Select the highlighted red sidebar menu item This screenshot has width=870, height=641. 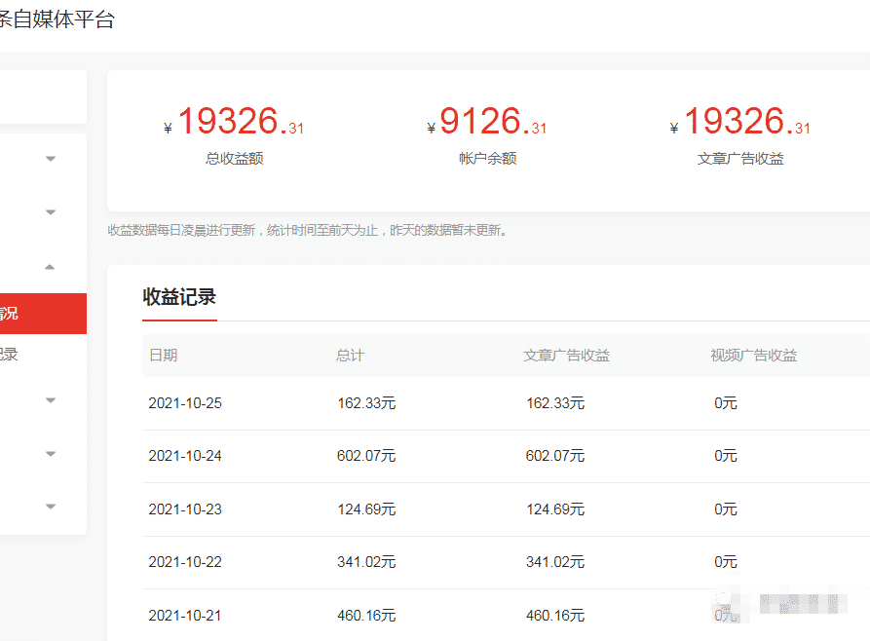43,314
